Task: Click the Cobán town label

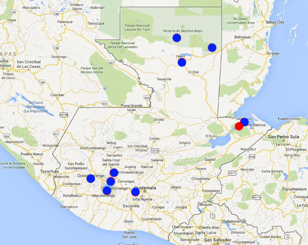Action: pyautogui.click(x=154, y=139)
